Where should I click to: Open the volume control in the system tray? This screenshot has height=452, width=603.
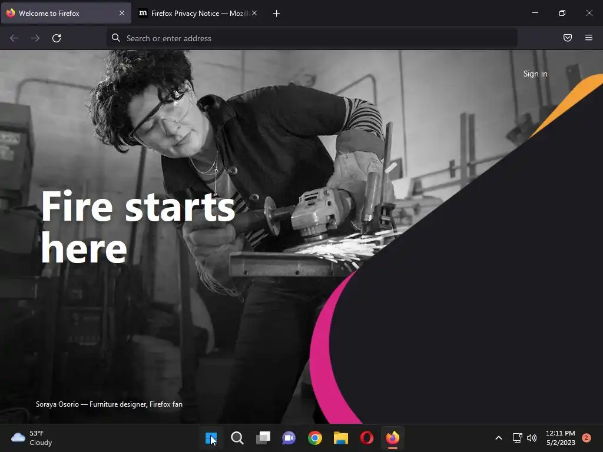[532, 438]
